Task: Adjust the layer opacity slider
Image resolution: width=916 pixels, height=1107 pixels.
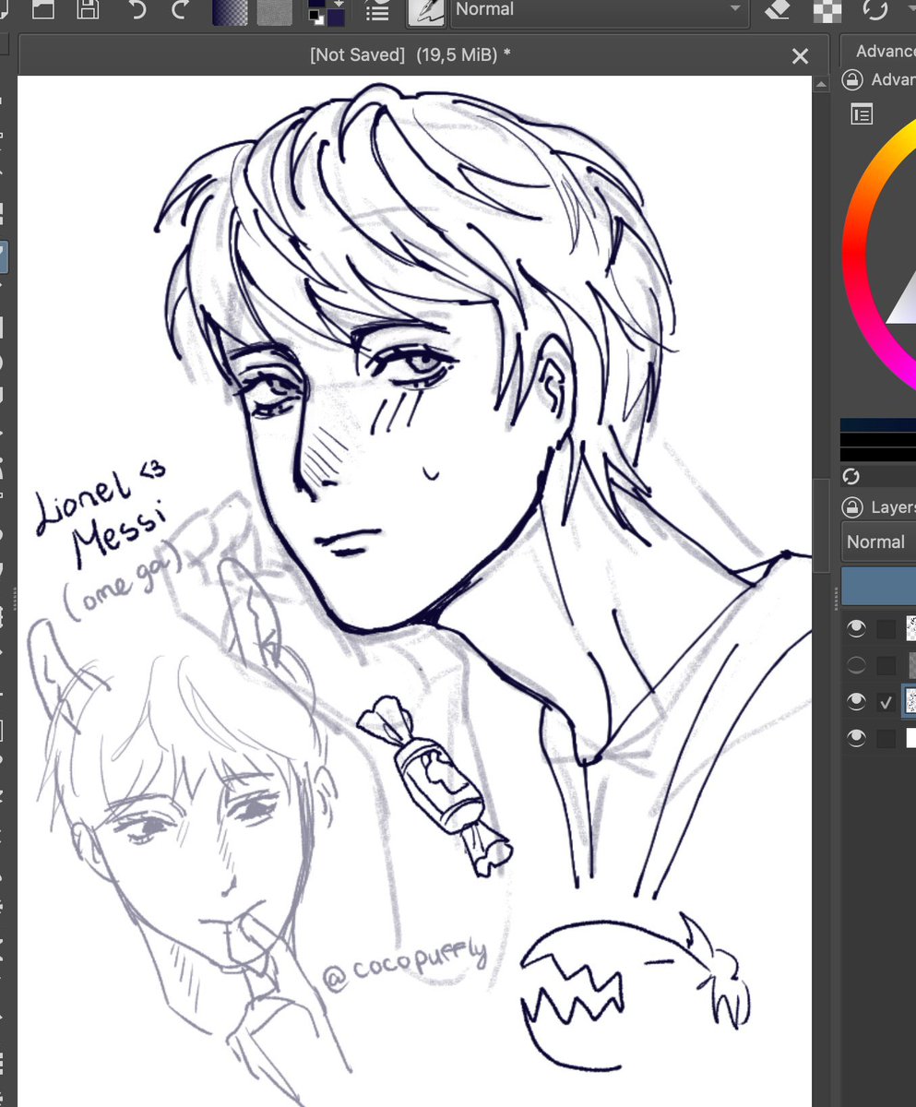Action: pyautogui.click(x=878, y=586)
